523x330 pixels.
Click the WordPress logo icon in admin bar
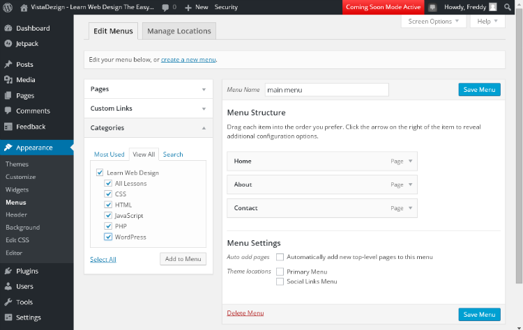pyautogui.click(x=8, y=7)
